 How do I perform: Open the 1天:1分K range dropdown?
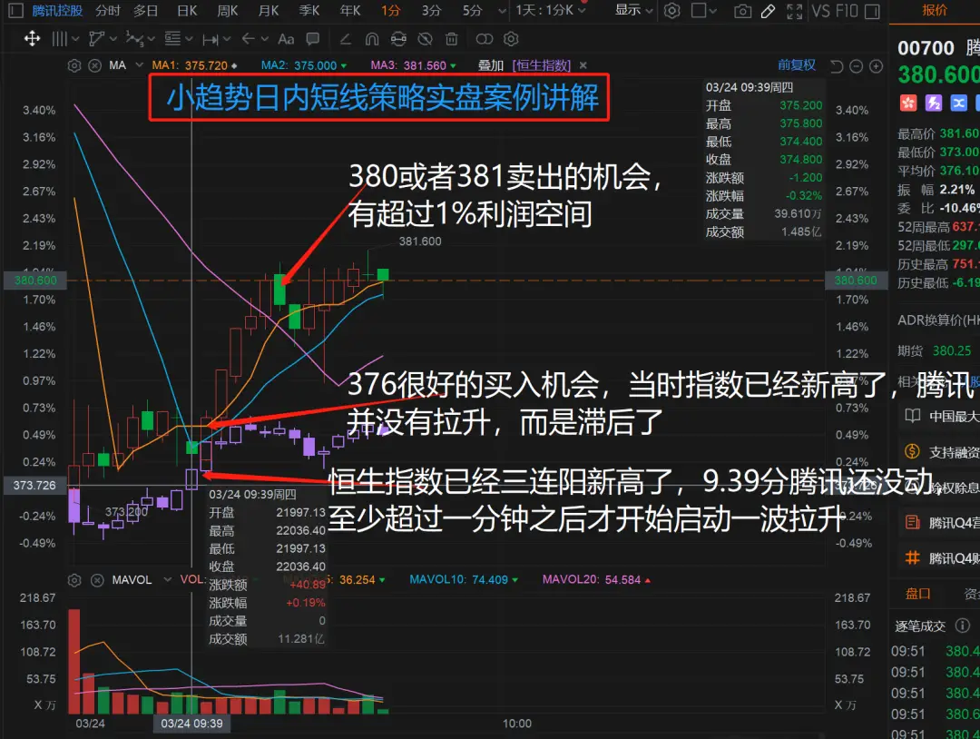pyautogui.click(x=551, y=11)
